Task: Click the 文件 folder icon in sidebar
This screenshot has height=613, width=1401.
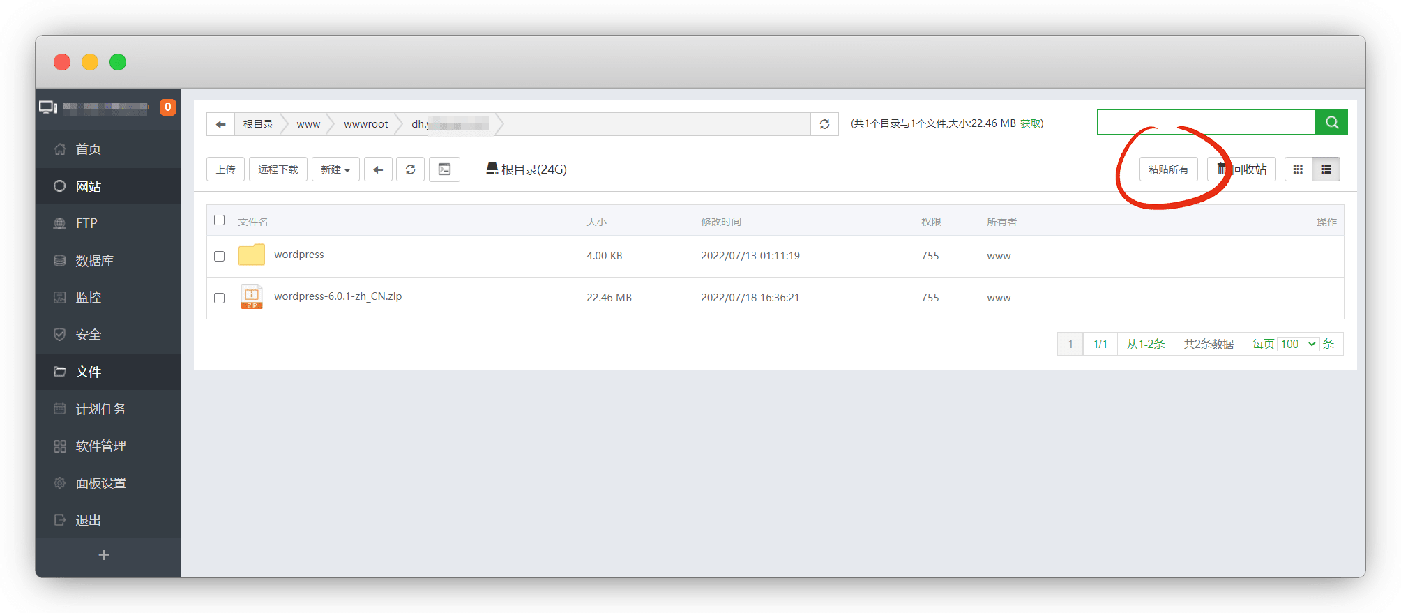Action: 60,372
